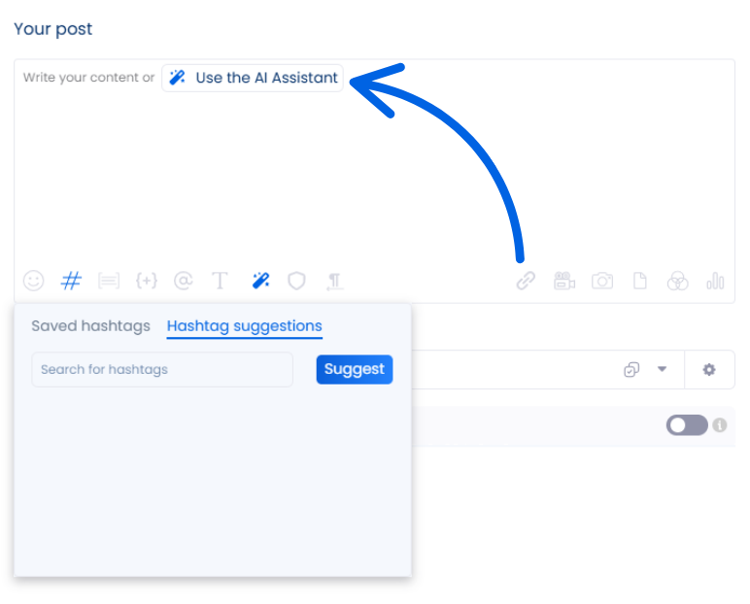Click Use the AI Assistant button
750x604 pixels.
click(x=253, y=78)
